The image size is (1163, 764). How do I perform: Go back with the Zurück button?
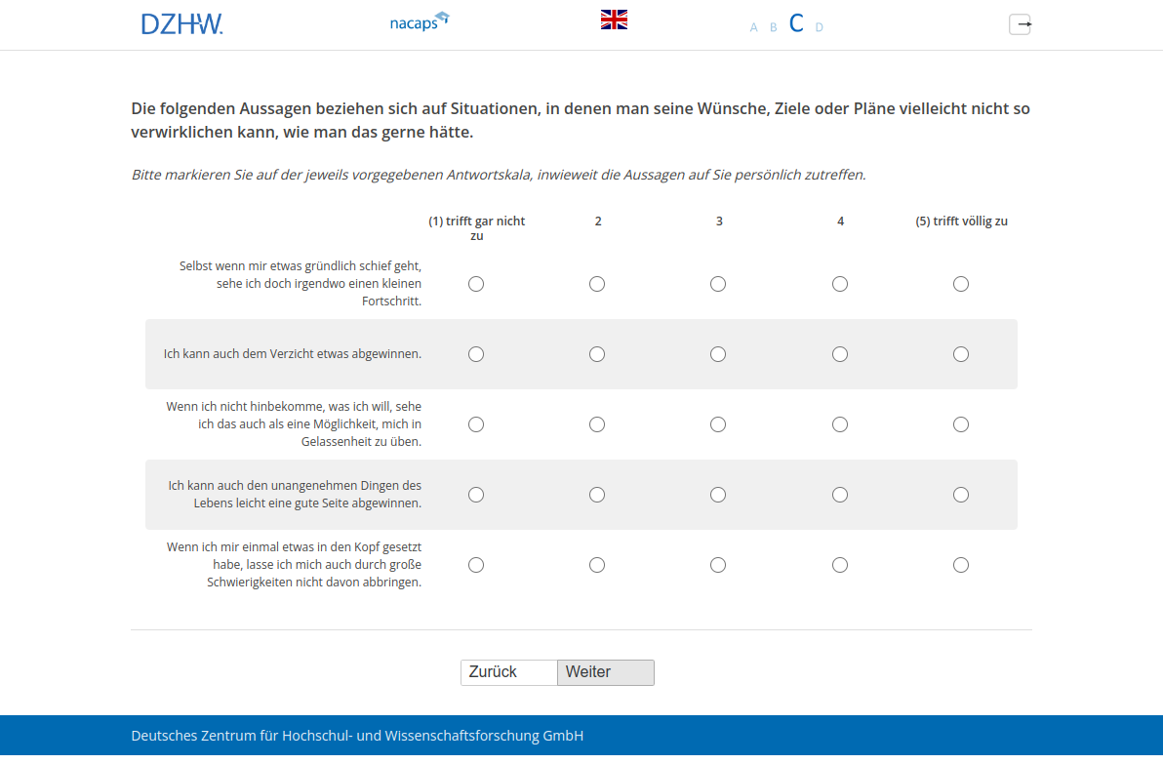tap(508, 672)
